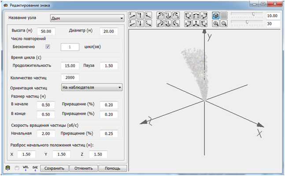This screenshot has width=285, height=176.
Task: Toggle the grid display icon
Action: pos(223,15)
